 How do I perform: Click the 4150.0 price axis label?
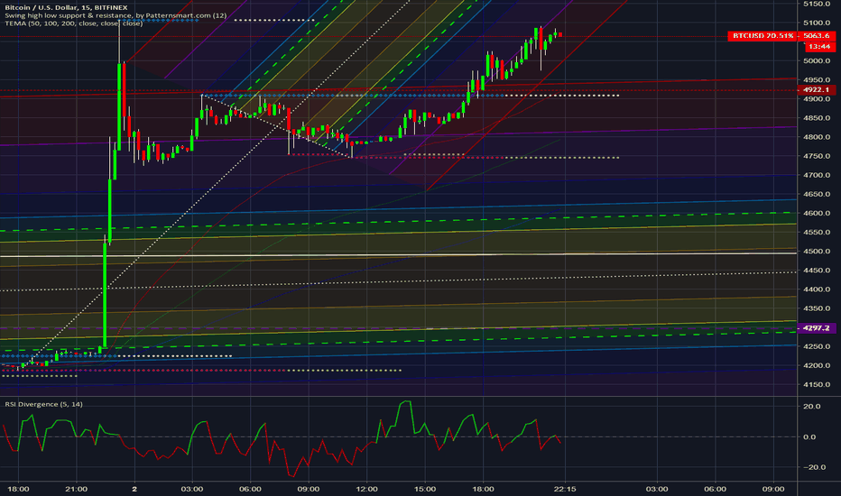[x=817, y=384]
